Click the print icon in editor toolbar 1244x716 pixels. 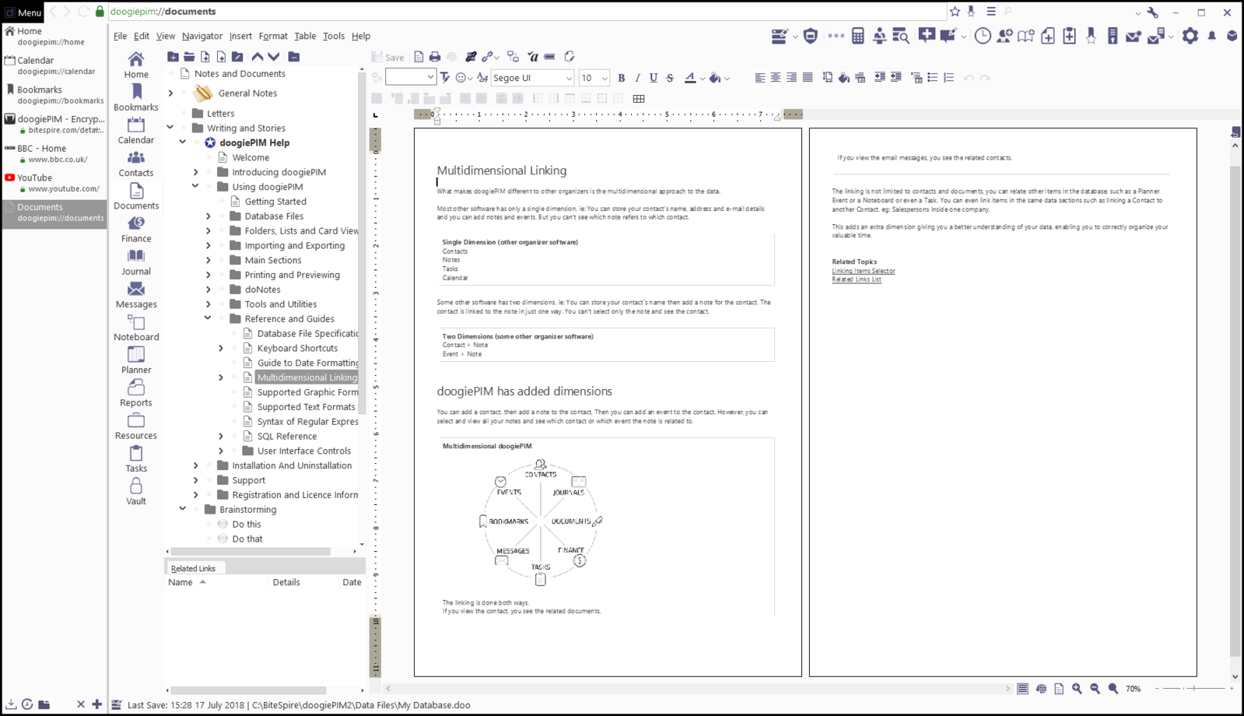click(435, 57)
